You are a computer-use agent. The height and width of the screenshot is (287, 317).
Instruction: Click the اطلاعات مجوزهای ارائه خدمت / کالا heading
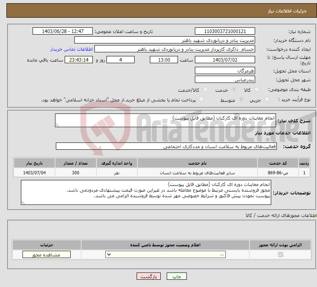[x=281, y=215]
